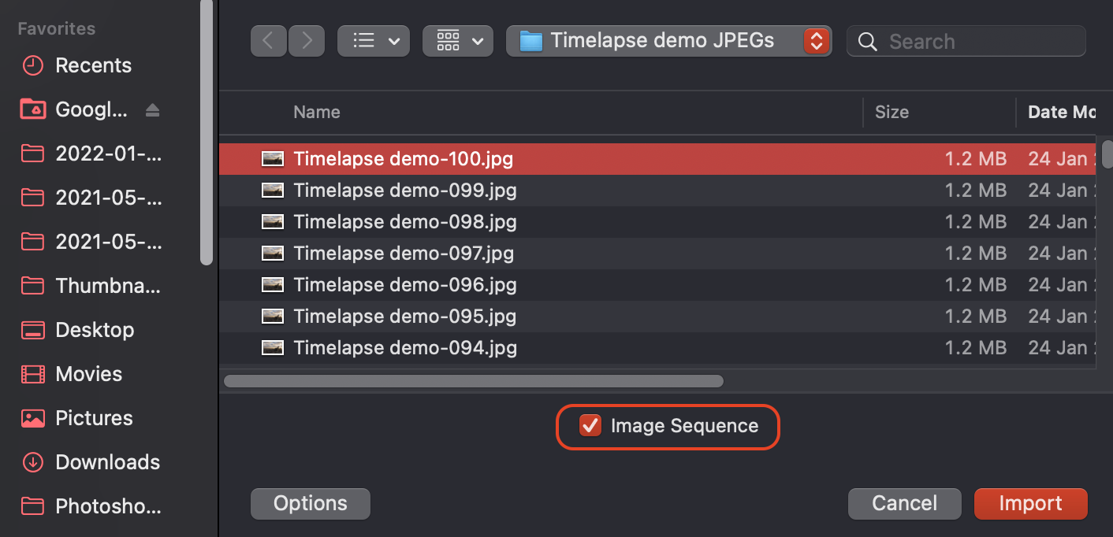Image resolution: width=1113 pixels, height=537 pixels.
Task: Click the Downloads arrow icon
Action: coord(32,462)
